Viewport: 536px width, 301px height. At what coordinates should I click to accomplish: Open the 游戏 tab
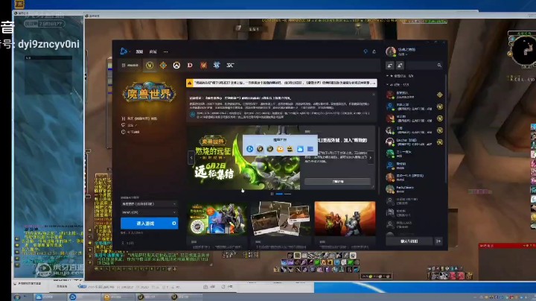click(x=139, y=51)
